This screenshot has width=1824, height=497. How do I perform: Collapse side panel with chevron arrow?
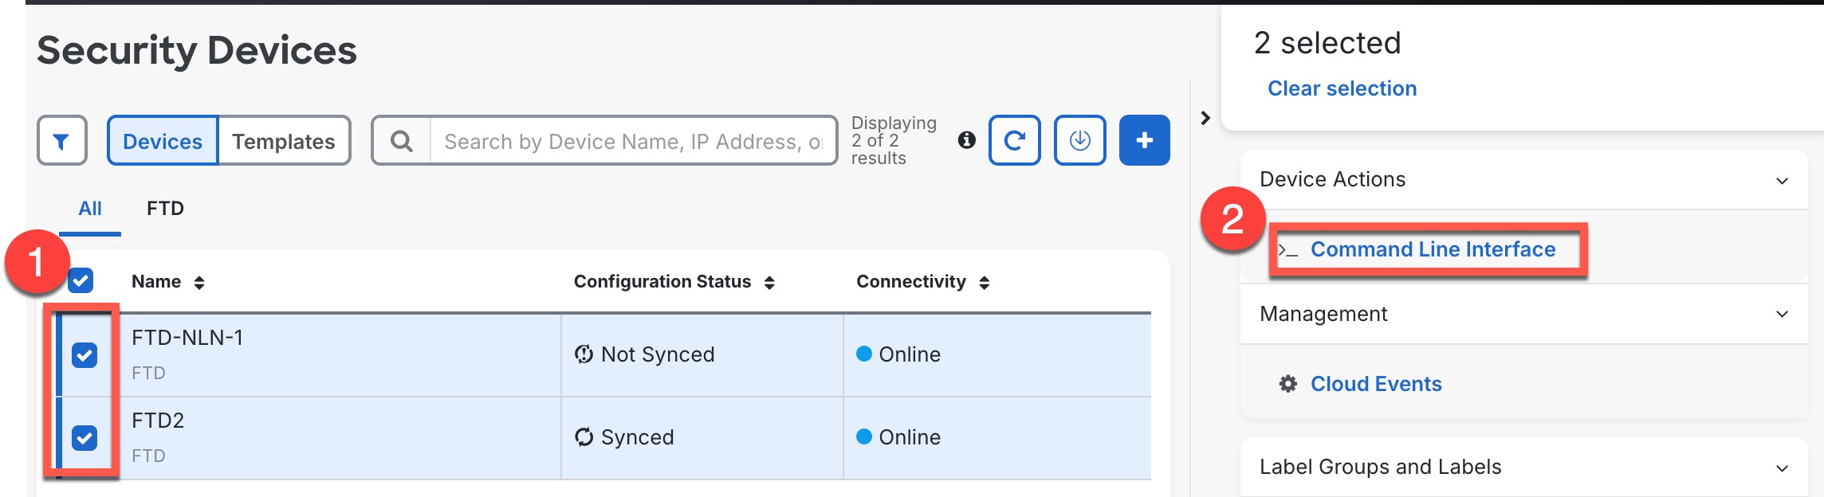(1205, 118)
